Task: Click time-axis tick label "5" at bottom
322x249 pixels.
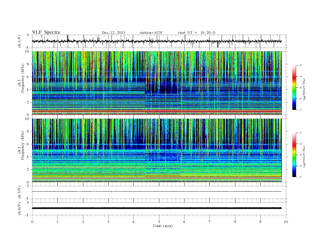Action: 159,222
